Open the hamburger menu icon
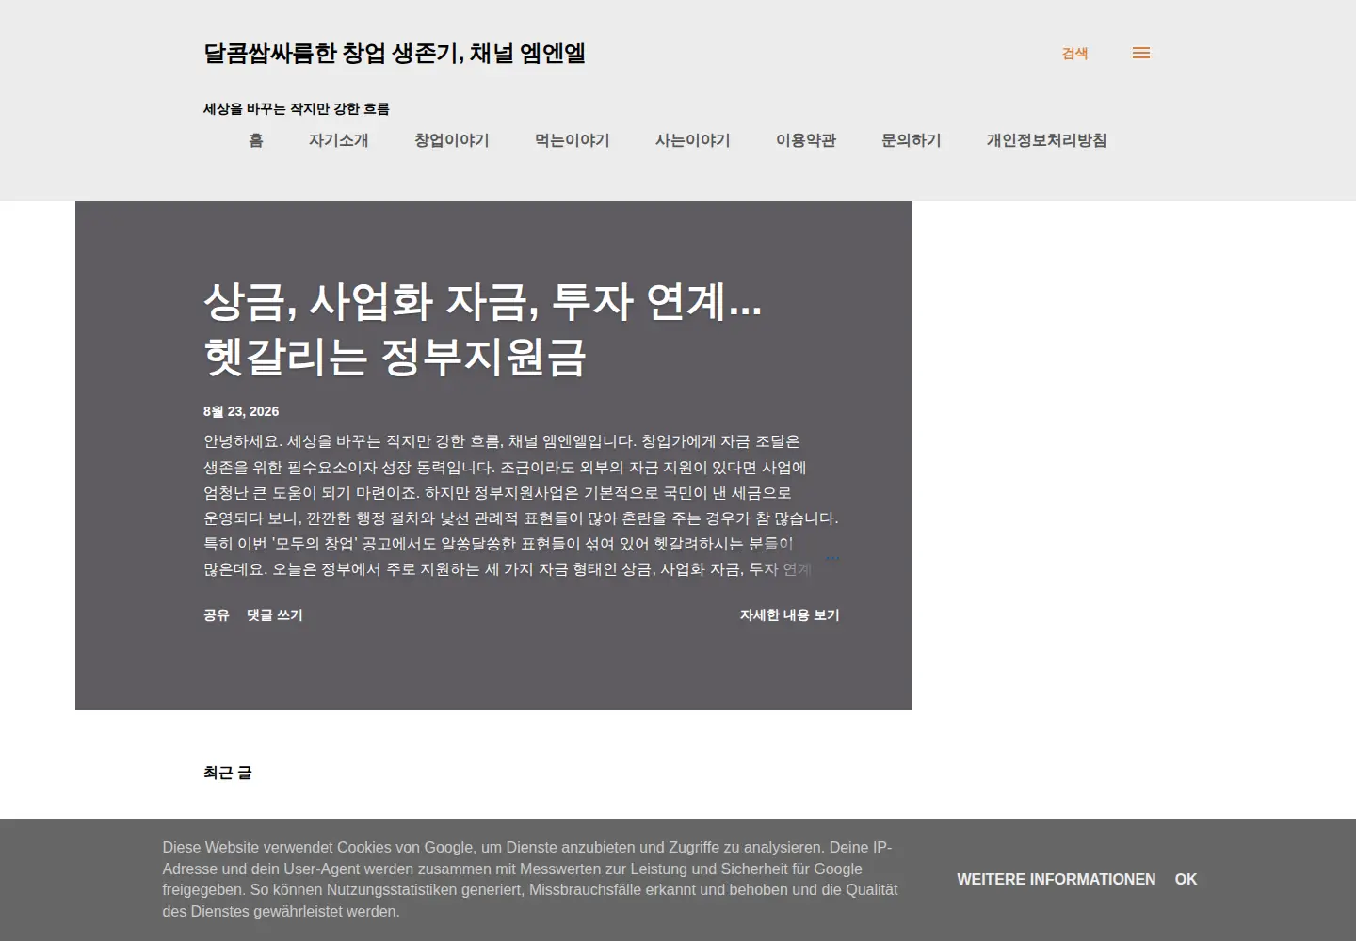This screenshot has height=941, width=1356. [1141, 54]
